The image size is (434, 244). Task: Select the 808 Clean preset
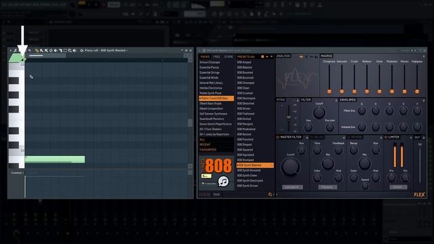[x=243, y=88]
